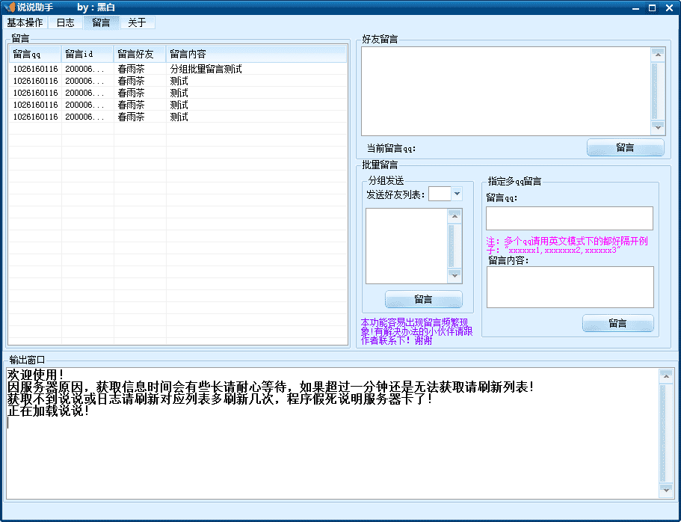The width and height of the screenshot is (681, 522).
Task: Click the 发送好友列表 dropdown arrow
Action: coord(458,193)
